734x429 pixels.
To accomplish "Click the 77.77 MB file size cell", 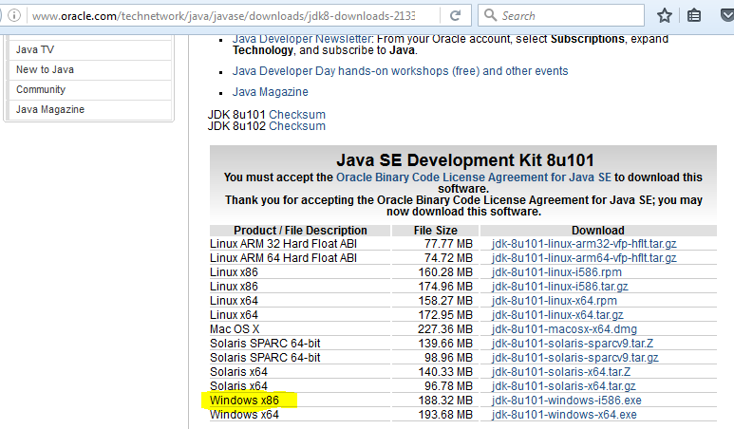I will coord(448,244).
